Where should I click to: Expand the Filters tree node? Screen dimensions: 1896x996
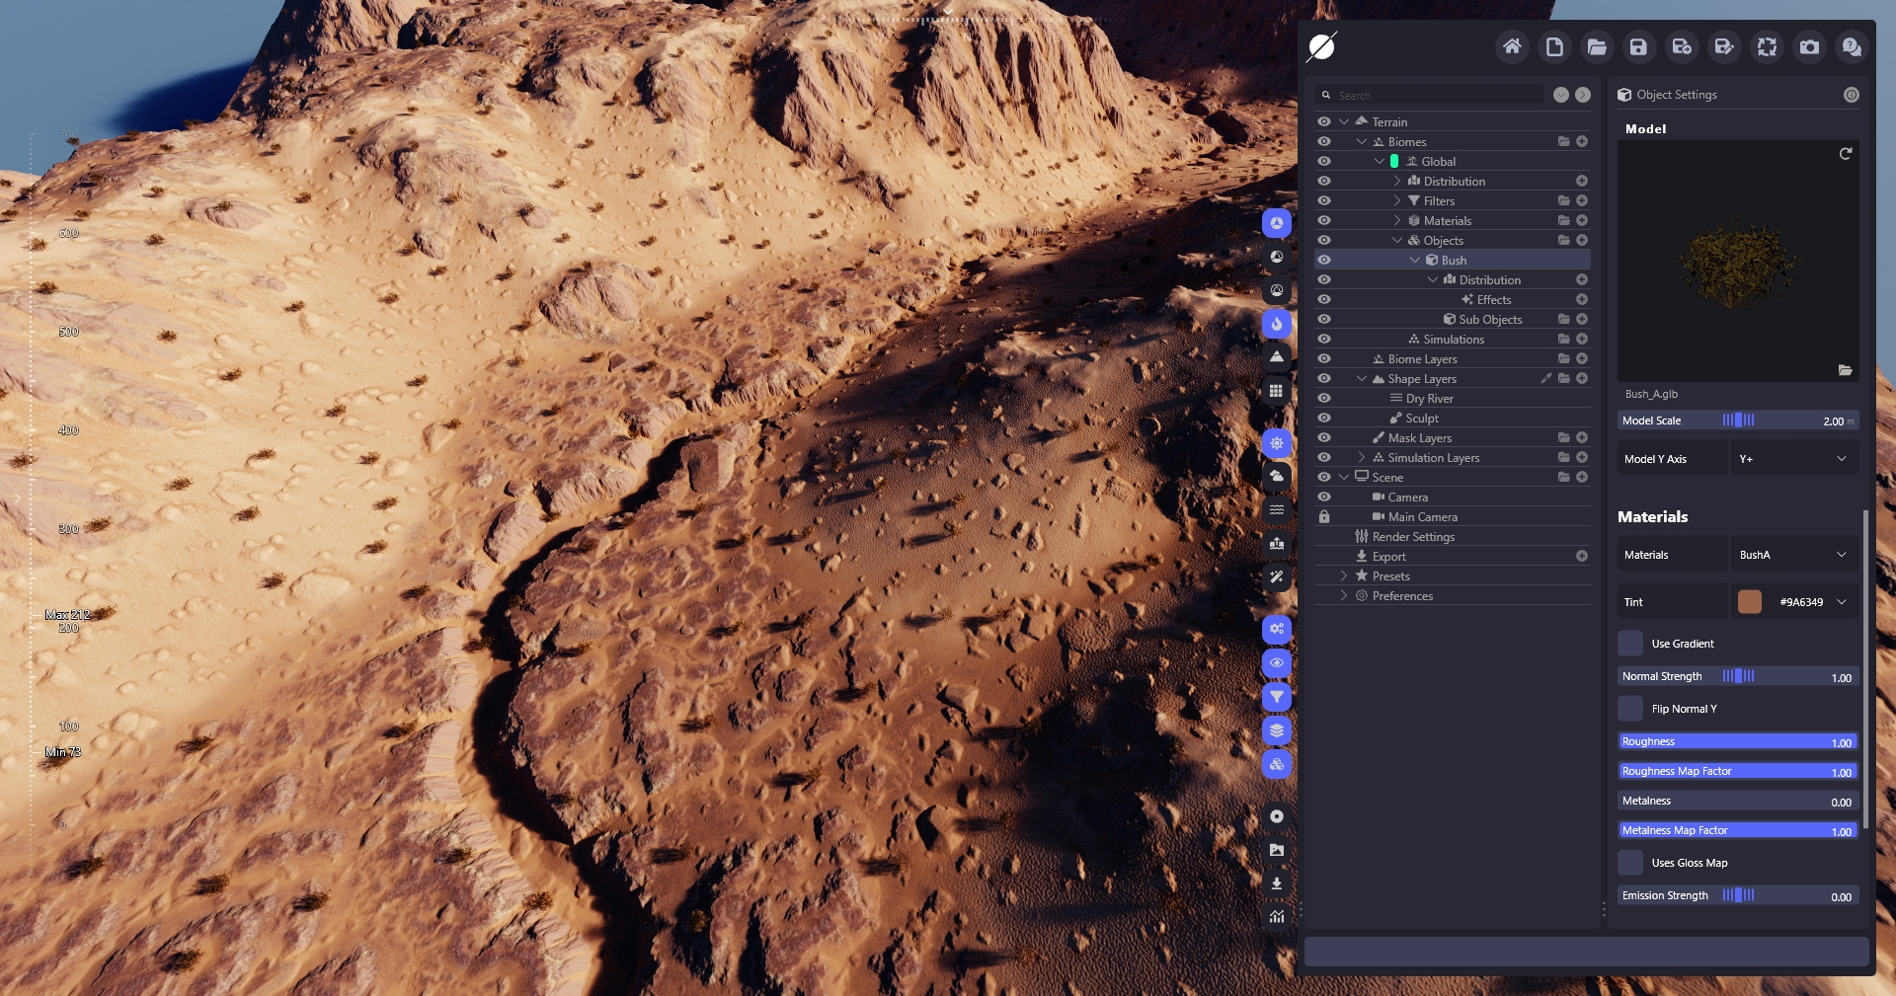1396,201
